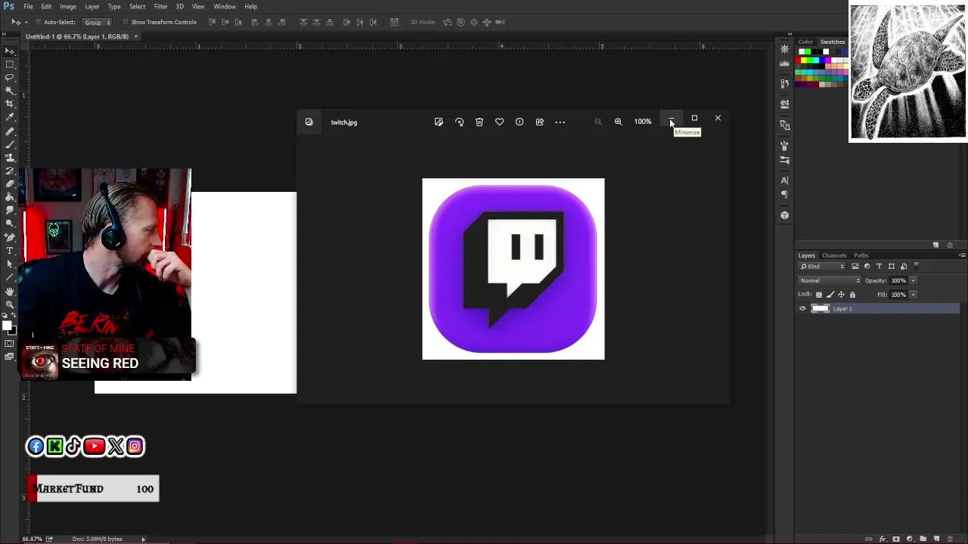This screenshot has height=544, width=968.
Task: Open the Opacity slider dropdown arrow
Action: coord(913,280)
